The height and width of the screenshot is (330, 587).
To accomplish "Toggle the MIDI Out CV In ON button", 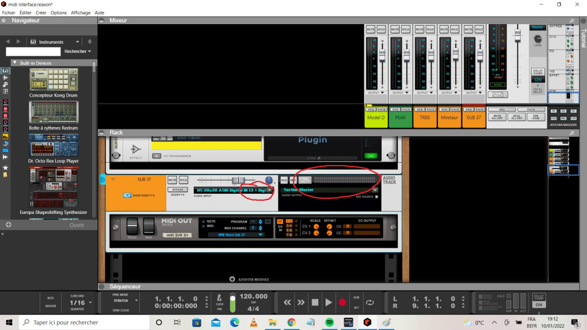I will click(x=280, y=221).
